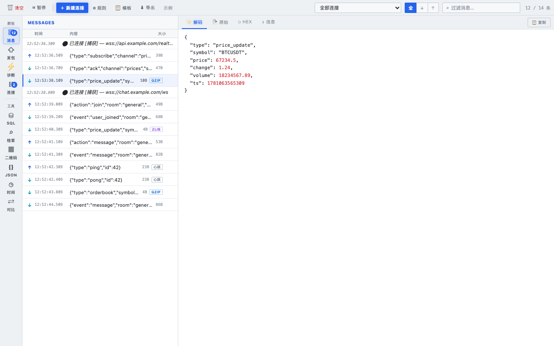Click the 12 / 14 条 message counter
The image size is (554, 346).
point(538,8)
